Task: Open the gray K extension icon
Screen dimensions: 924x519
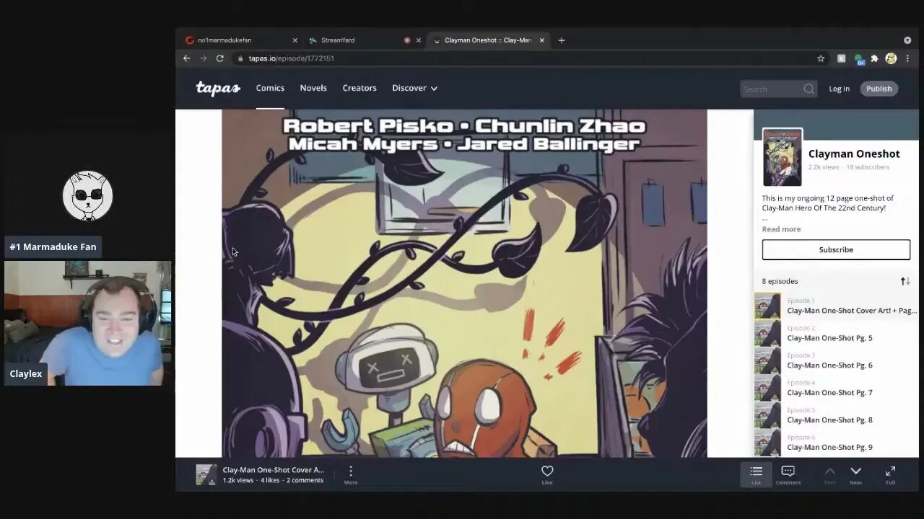Action: [x=841, y=58]
